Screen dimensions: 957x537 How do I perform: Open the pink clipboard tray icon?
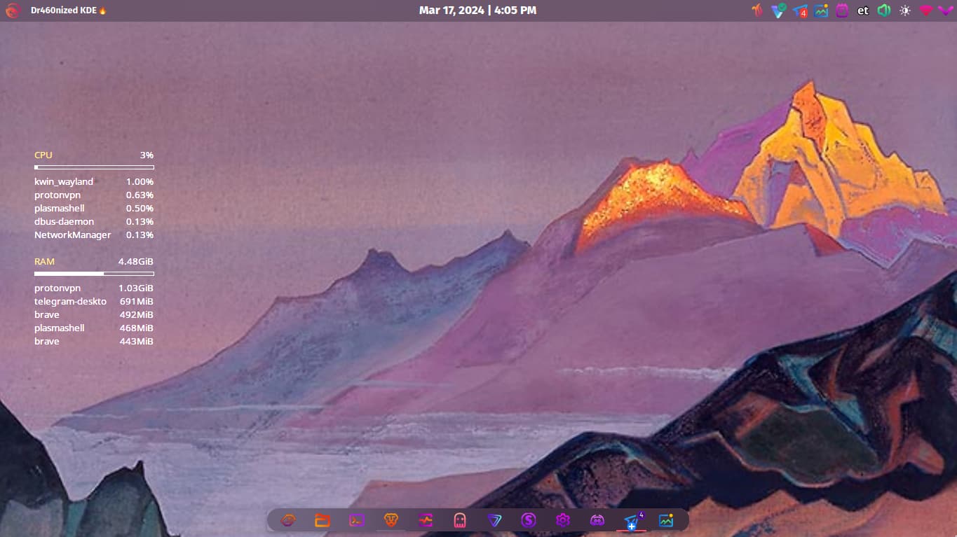(842, 11)
